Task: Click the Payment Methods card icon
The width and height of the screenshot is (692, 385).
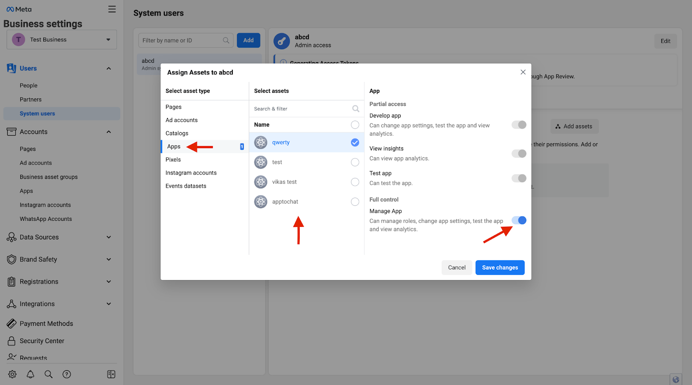Action: [x=12, y=324]
